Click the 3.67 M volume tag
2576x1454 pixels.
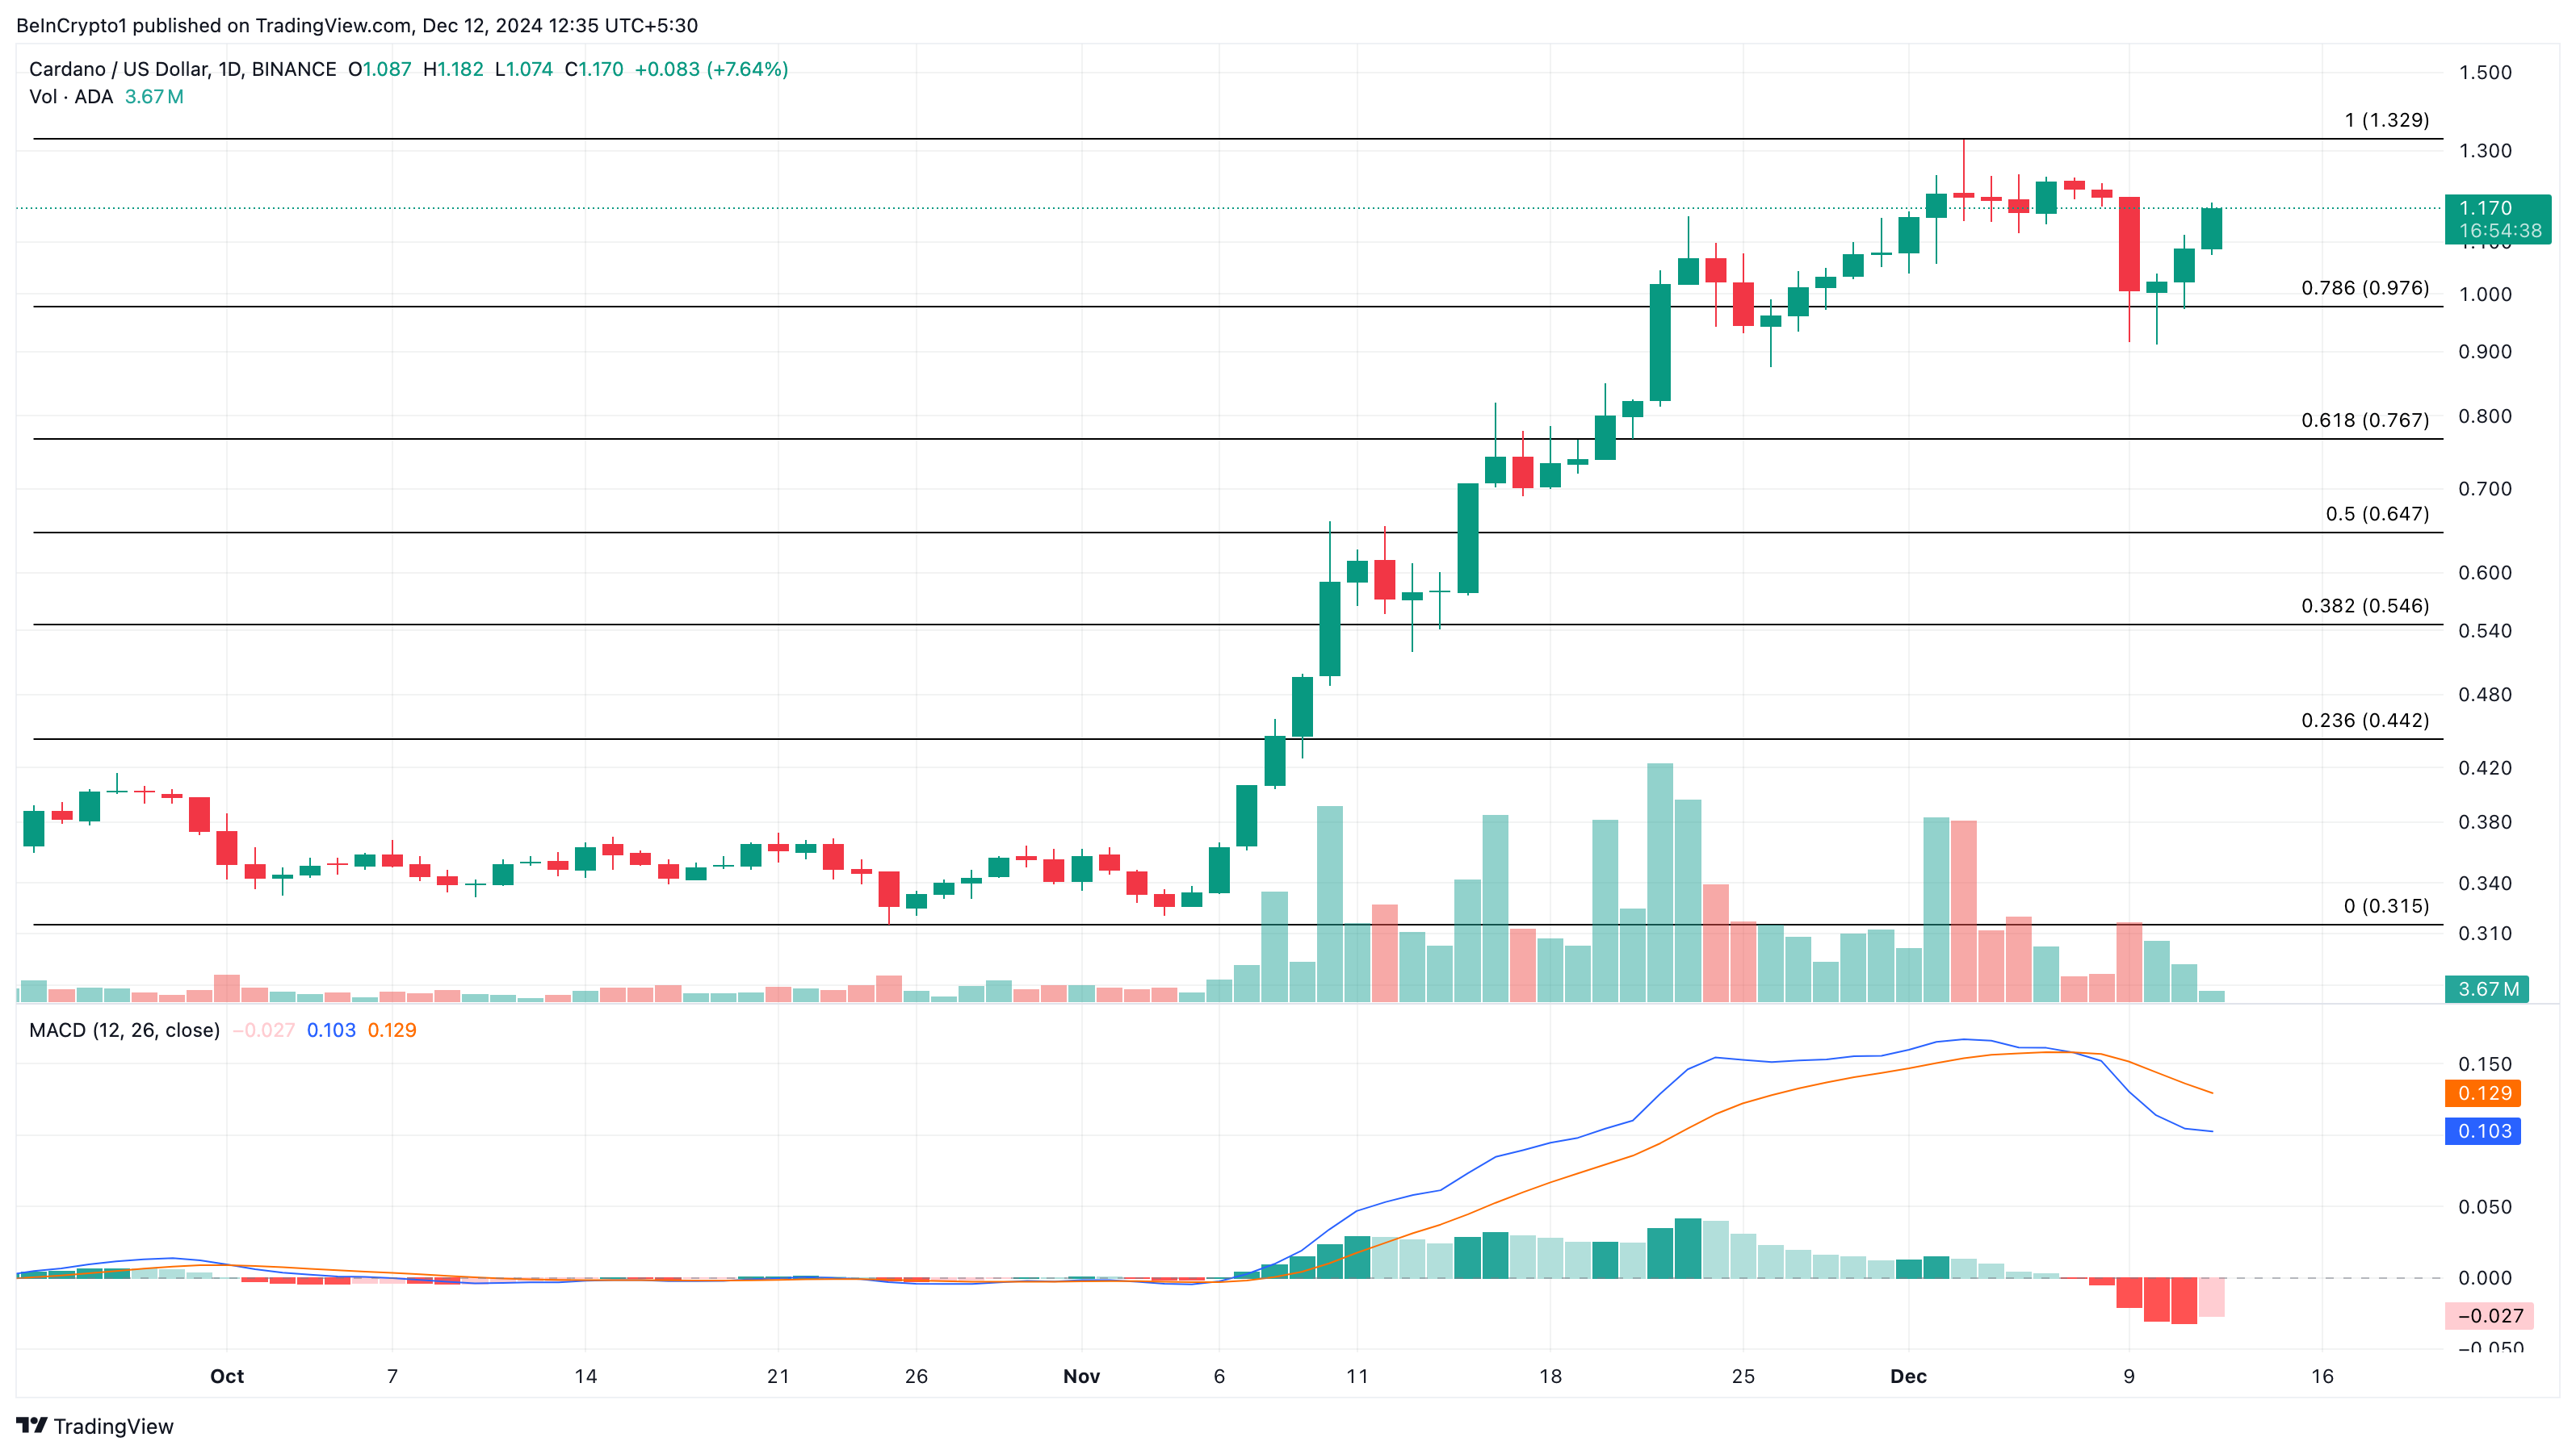2487,989
